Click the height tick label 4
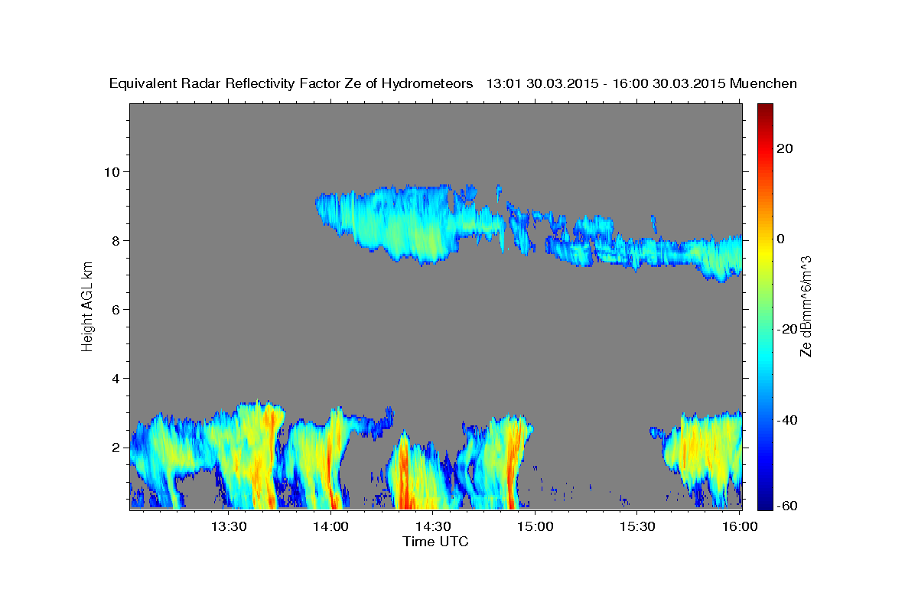This screenshot has height=612, width=918. coord(116,379)
